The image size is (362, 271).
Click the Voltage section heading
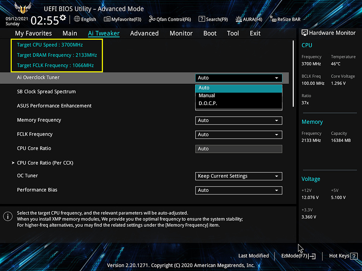pyautogui.click(x=311, y=179)
